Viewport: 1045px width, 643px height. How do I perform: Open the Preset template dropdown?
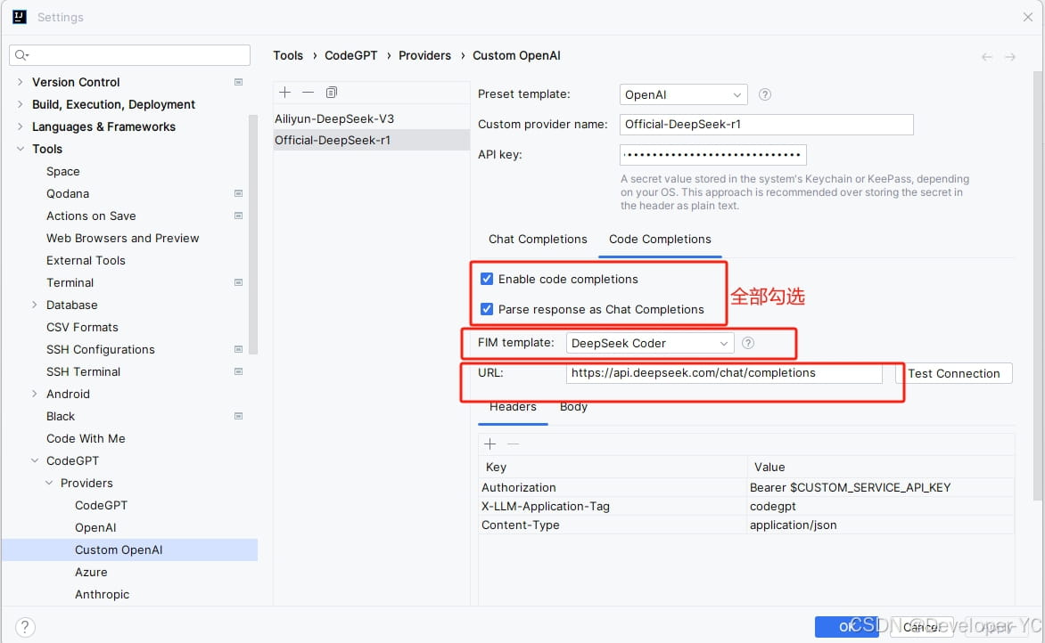click(683, 94)
